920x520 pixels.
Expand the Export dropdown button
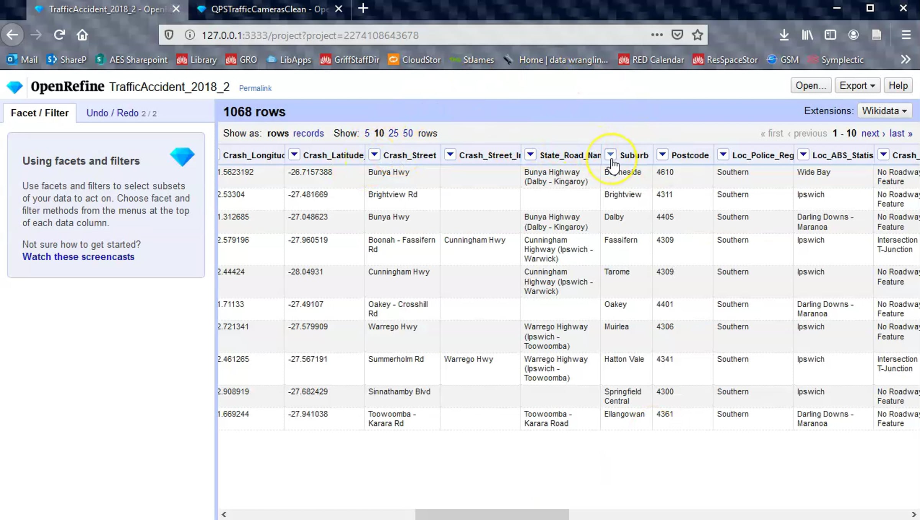[x=857, y=85]
